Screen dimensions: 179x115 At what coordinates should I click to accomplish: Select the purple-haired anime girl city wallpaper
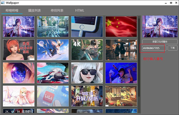18,27
